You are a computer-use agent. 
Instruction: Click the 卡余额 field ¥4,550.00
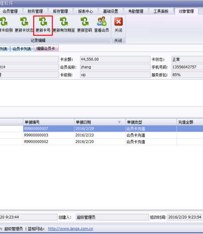[115, 59]
